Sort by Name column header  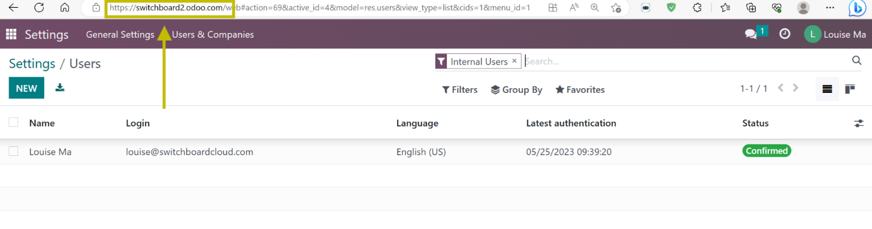(x=42, y=123)
